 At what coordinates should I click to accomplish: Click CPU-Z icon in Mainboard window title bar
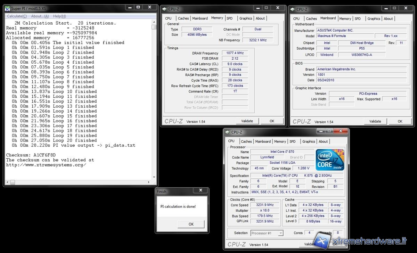click(x=292, y=9)
